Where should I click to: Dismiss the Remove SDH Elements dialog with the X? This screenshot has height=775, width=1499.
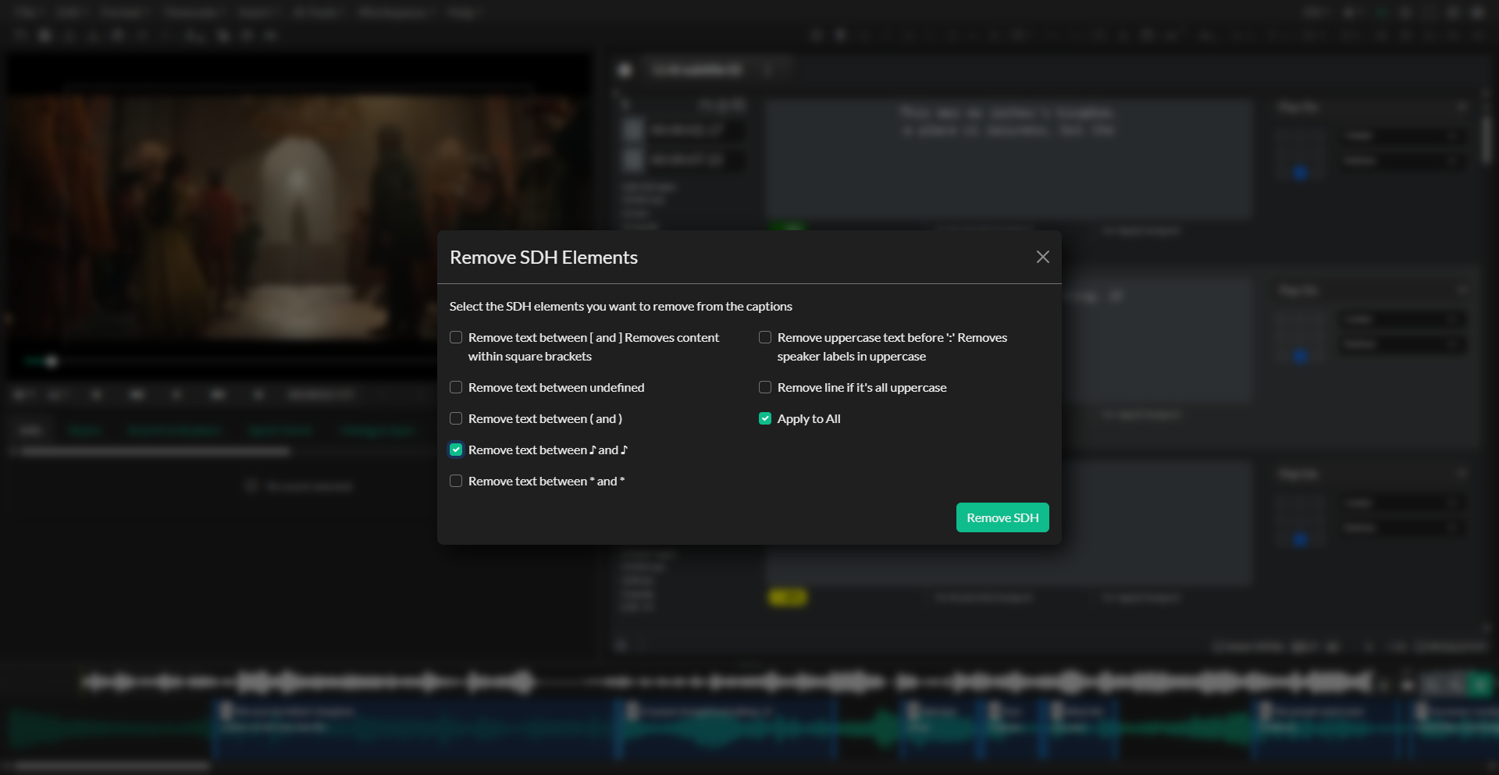point(1042,257)
